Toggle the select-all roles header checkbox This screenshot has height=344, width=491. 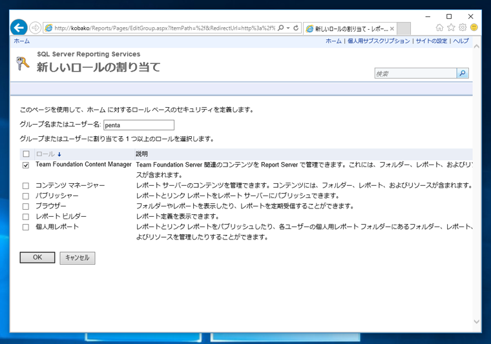click(26, 154)
